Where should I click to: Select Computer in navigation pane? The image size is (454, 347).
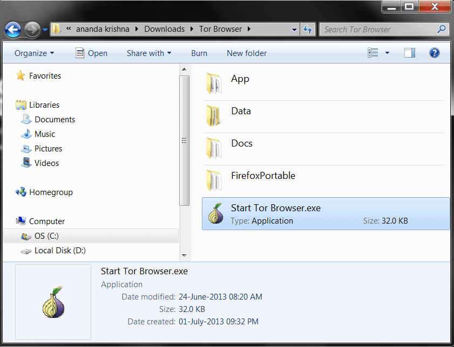(x=46, y=221)
